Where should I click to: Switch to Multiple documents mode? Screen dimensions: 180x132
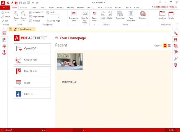tap(163, 15)
